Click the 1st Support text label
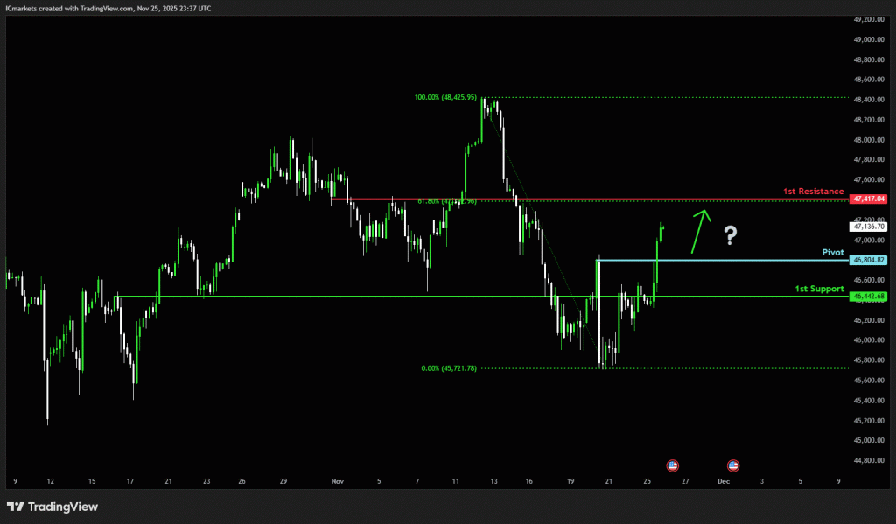Screen dimensions: 896x524 pos(819,289)
